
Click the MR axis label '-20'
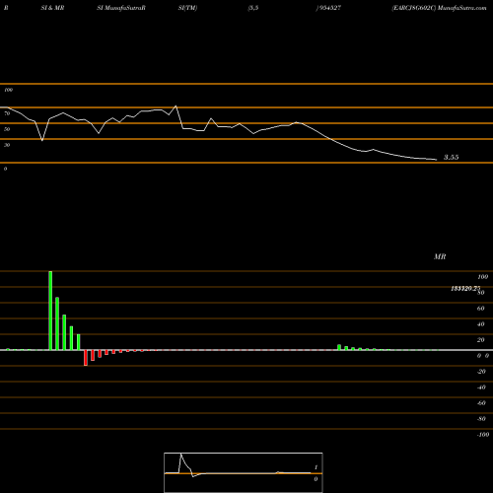click(481, 372)
